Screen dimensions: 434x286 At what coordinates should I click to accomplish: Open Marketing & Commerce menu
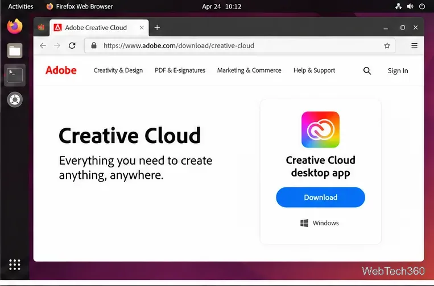(249, 70)
